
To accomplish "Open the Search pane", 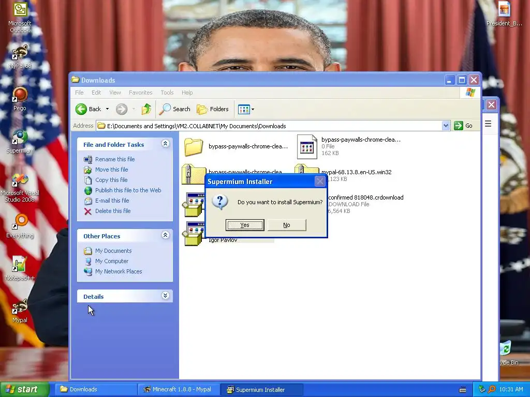I will [174, 109].
